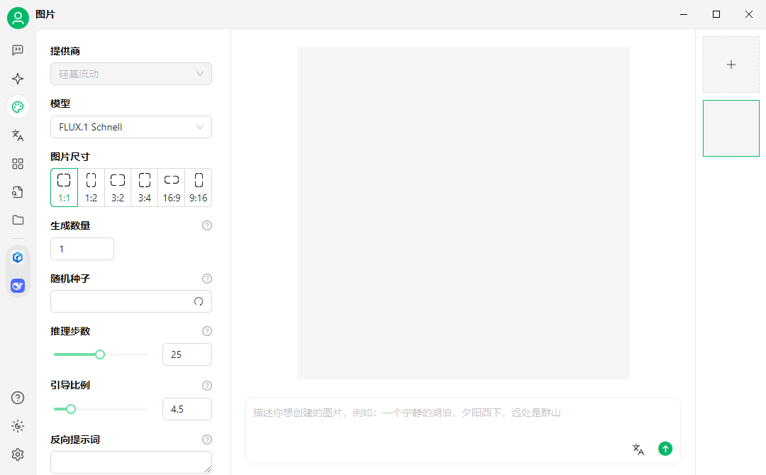Click the 引导比例 value field showing 4.5
This screenshot has width=766, height=475.
(187, 409)
